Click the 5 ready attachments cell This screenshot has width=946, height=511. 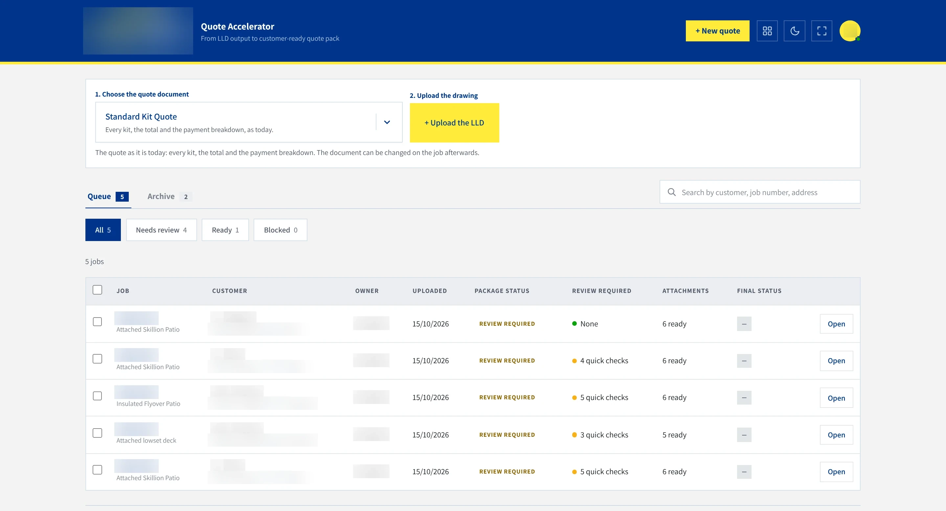coord(674,434)
